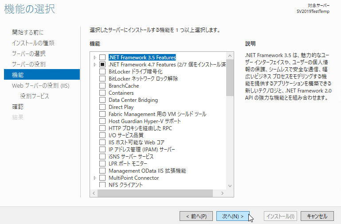The image size is (341, 224).
Task: Tick the Direct Play checkbox
Action: tap(102, 107)
